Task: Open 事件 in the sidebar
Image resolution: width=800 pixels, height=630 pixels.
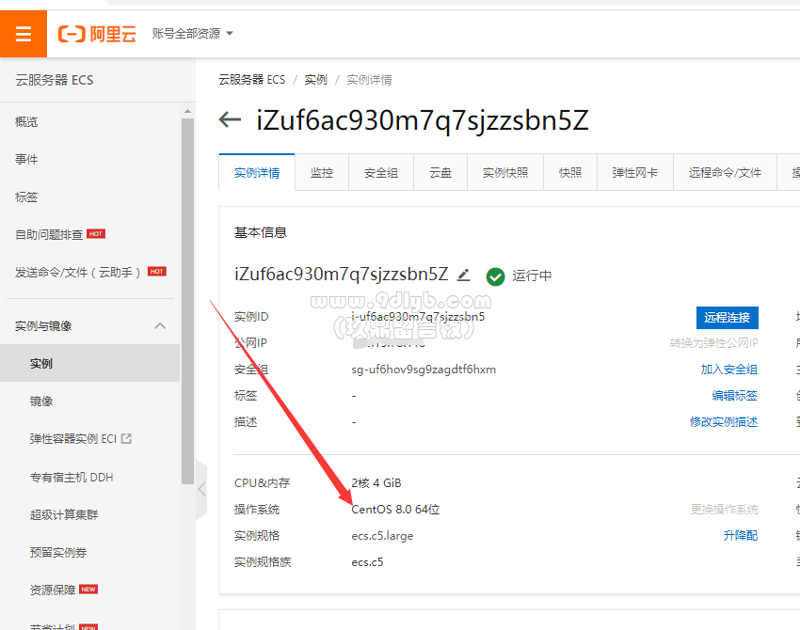Action: click(x=26, y=160)
